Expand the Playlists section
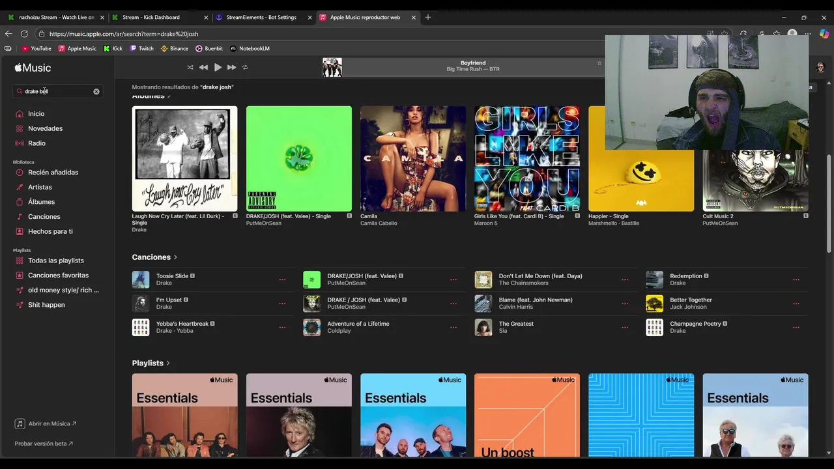The width and height of the screenshot is (834, 469). [x=151, y=363]
